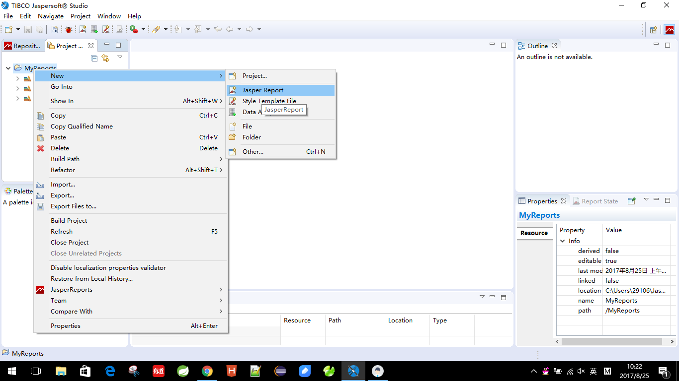The height and width of the screenshot is (381, 679).
Task: Choose Export... from context menu
Action: [131, 195]
